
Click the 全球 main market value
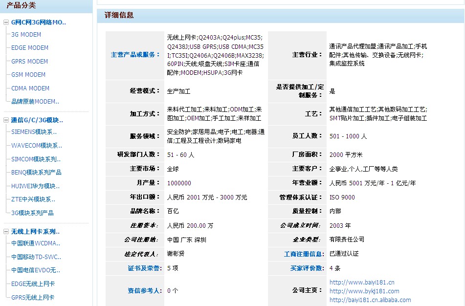pos(173,169)
